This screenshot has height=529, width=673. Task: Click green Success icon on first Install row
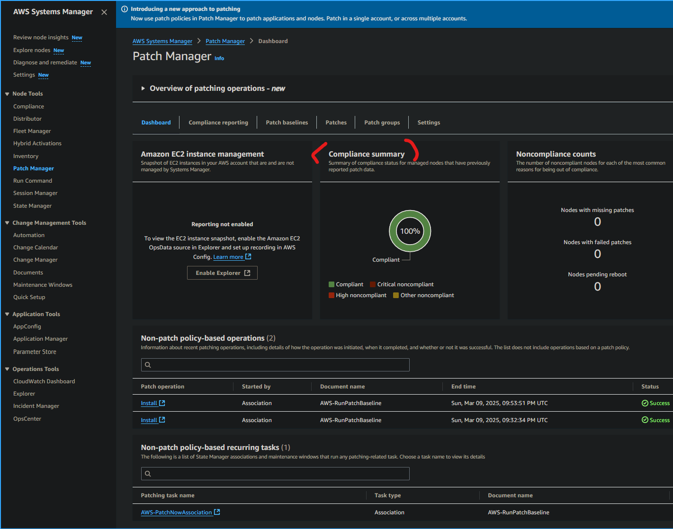click(x=645, y=403)
